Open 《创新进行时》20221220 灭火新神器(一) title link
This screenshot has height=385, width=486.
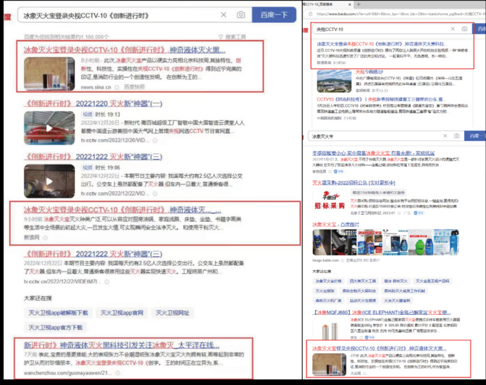point(93,103)
